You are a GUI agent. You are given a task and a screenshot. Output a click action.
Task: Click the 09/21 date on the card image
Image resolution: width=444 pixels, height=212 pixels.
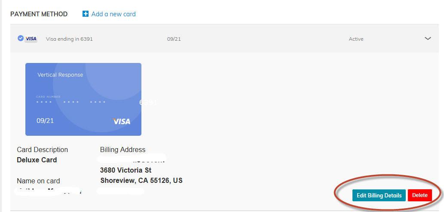[x=45, y=121]
